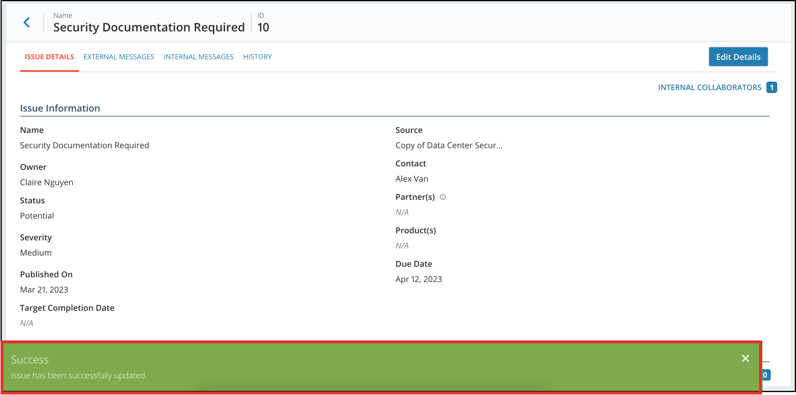The width and height of the screenshot is (796, 395).
Task: Dismiss the Success notification with X
Action: coord(745,358)
